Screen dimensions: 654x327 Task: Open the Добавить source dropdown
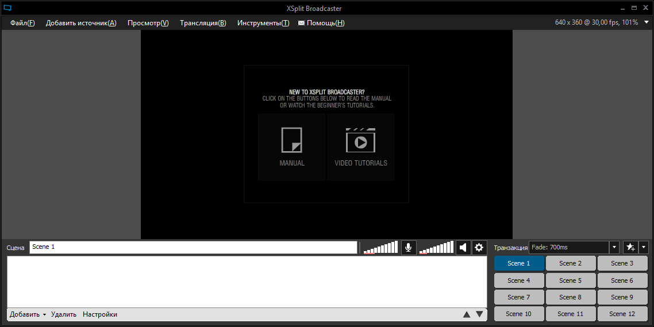point(28,314)
